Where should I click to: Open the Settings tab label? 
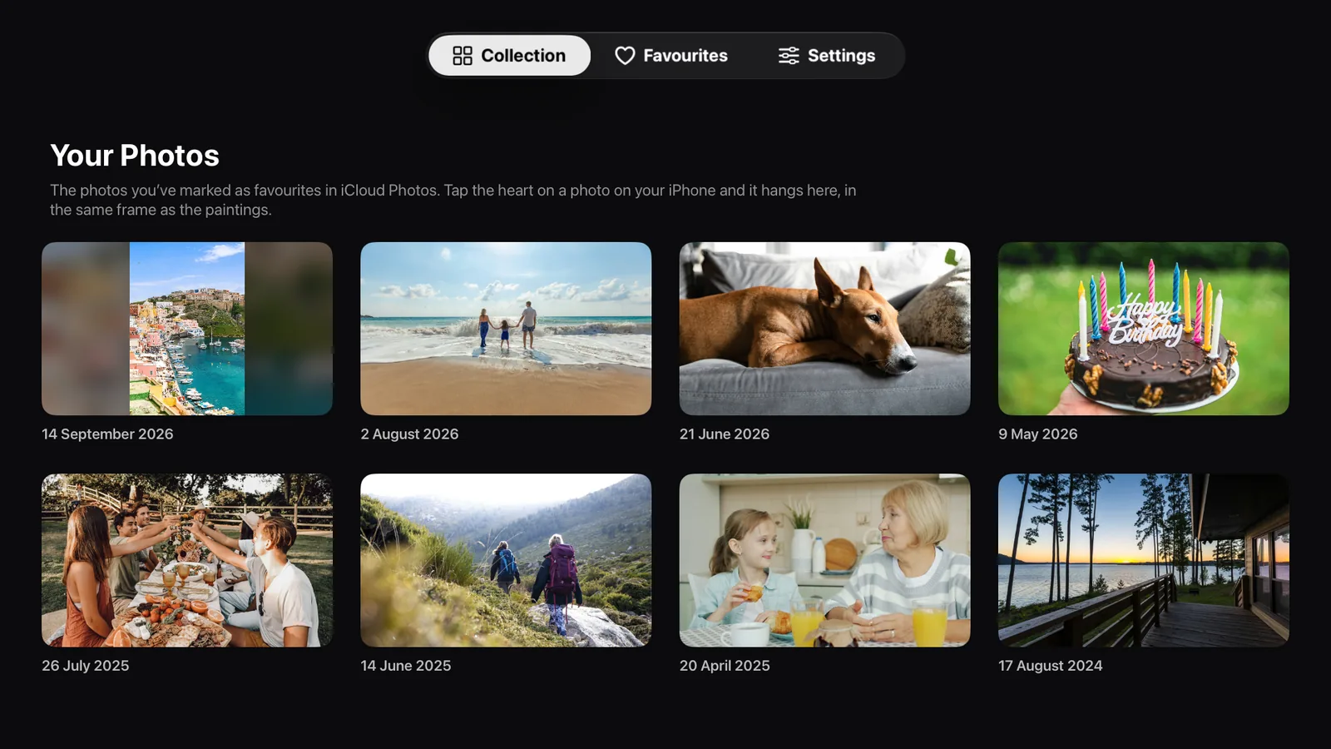tap(841, 56)
